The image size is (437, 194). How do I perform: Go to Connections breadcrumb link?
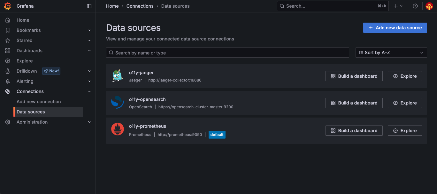tap(140, 6)
